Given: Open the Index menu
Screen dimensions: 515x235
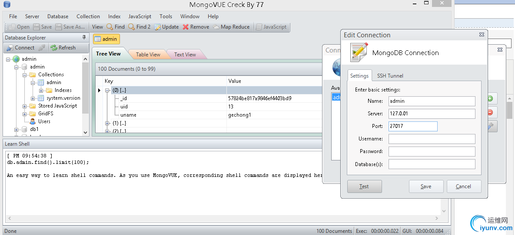Looking at the screenshot, I should click(x=114, y=16).
